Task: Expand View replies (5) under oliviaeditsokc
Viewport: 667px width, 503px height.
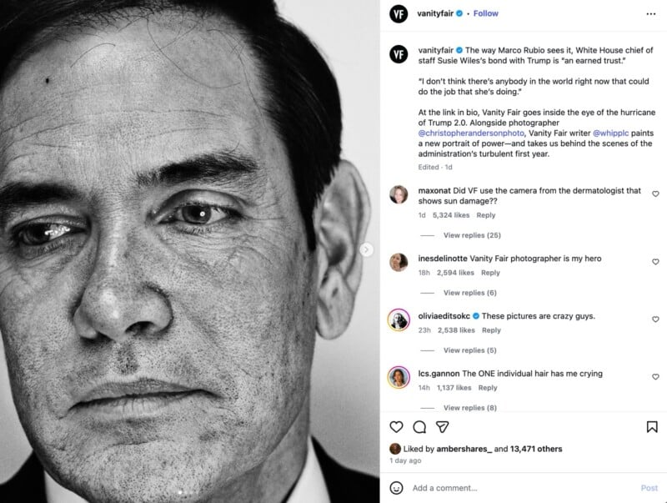Action: [469, 350]
